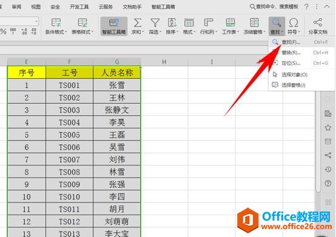Click the 查找命令、搜索模板 search box
The width and height of the screenshot is (336, 237).
274,7
